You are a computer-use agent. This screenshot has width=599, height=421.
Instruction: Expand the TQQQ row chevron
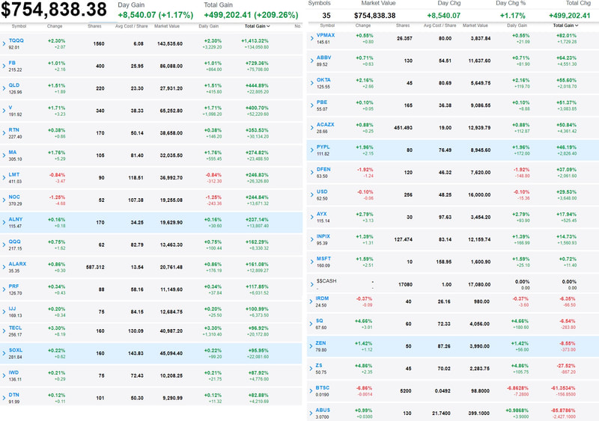pos(4,43)
